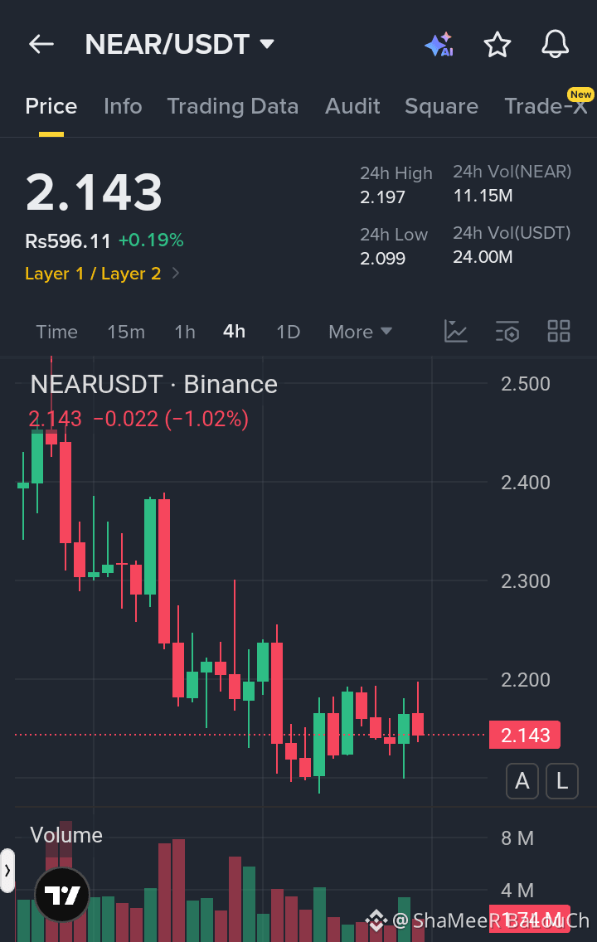Tap the 24h Low value 2.099

pos(382,259)
